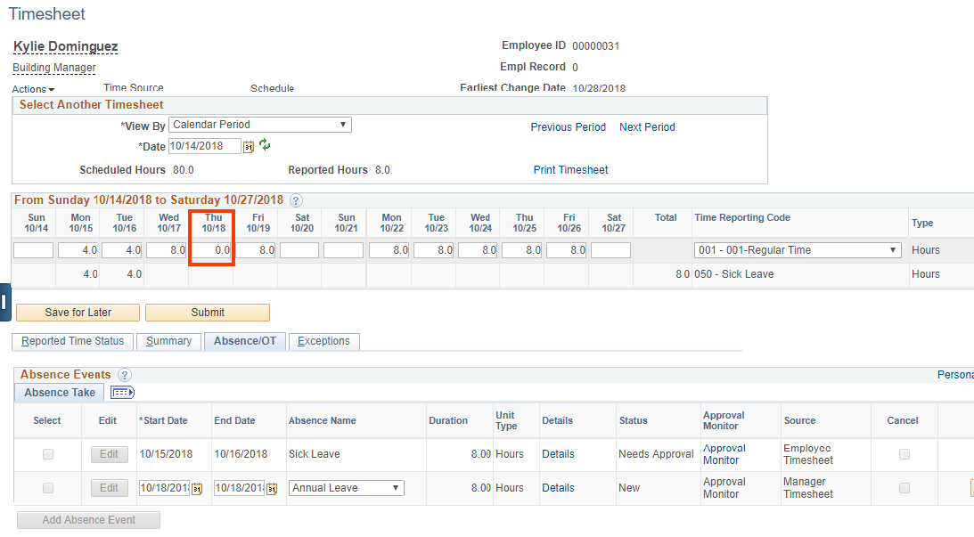Switch to the Exceptions tab

(323, 341)
